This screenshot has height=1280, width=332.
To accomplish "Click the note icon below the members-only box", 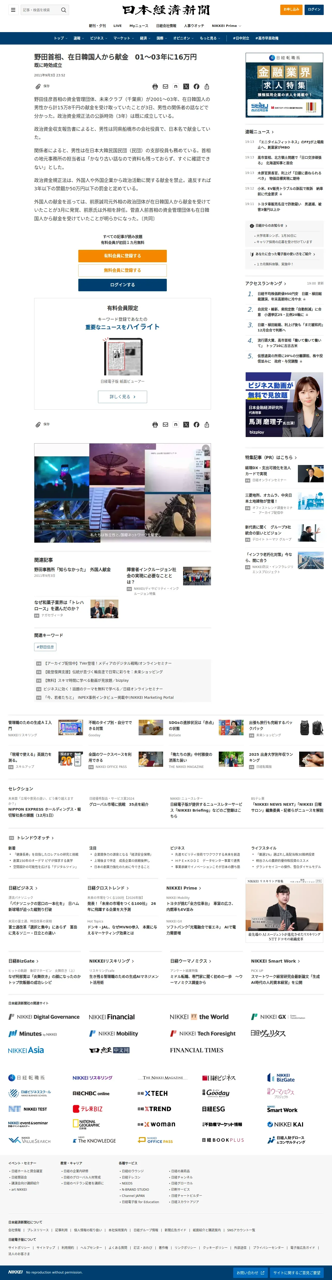I will point(176,424).
